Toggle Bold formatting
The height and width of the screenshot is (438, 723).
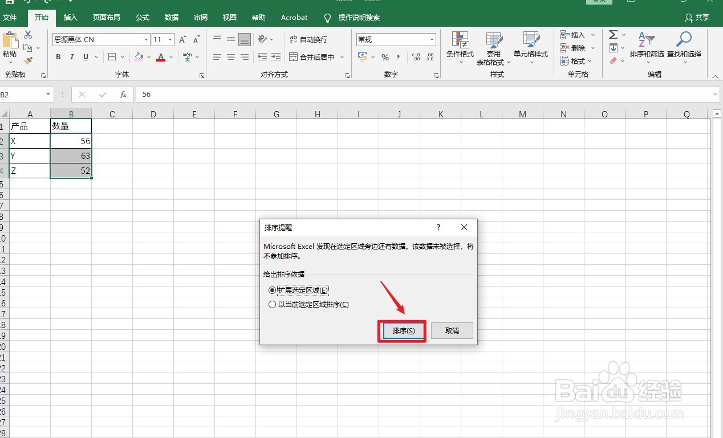pyautogui.click(x=58, y=57)
